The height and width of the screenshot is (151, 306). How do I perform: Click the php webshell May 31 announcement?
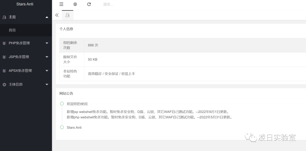[x=150, y=117]
